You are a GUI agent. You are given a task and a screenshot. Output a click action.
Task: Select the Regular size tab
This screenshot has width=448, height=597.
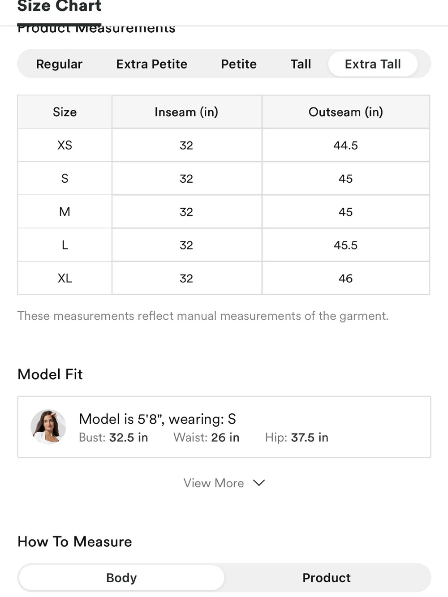(59, 64)
